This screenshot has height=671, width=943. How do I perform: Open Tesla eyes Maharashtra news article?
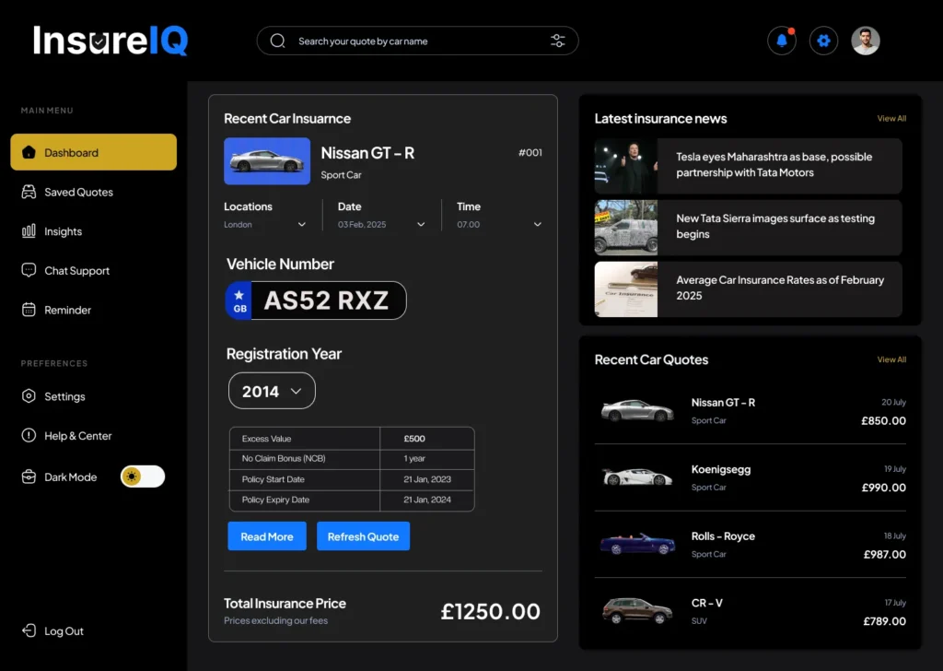748,166
